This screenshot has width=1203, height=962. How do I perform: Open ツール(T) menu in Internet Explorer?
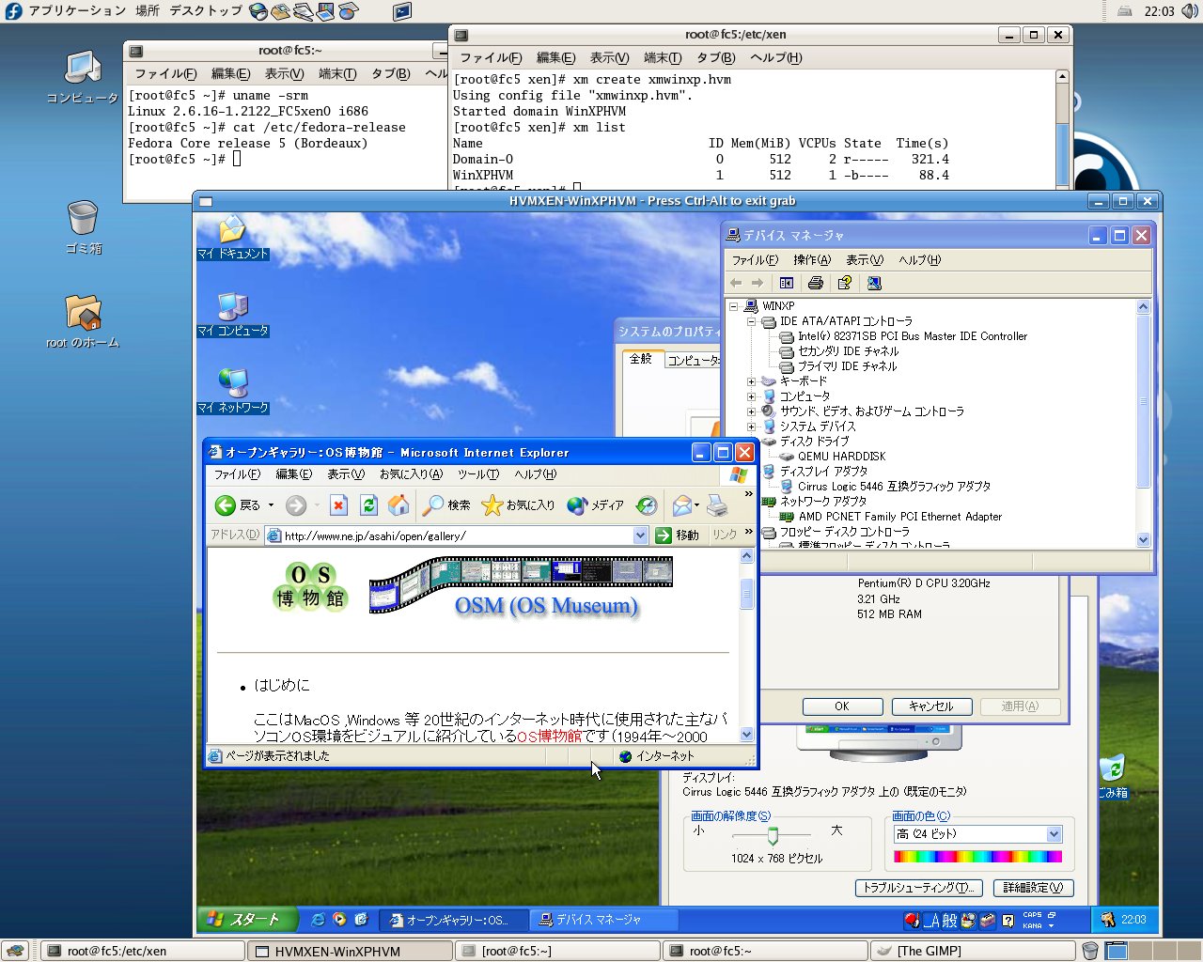tap(478, 474)
